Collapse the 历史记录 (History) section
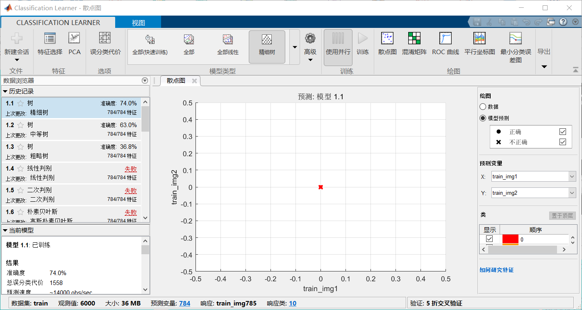This screenshot has width=582, height=310. tap(5, 91)
